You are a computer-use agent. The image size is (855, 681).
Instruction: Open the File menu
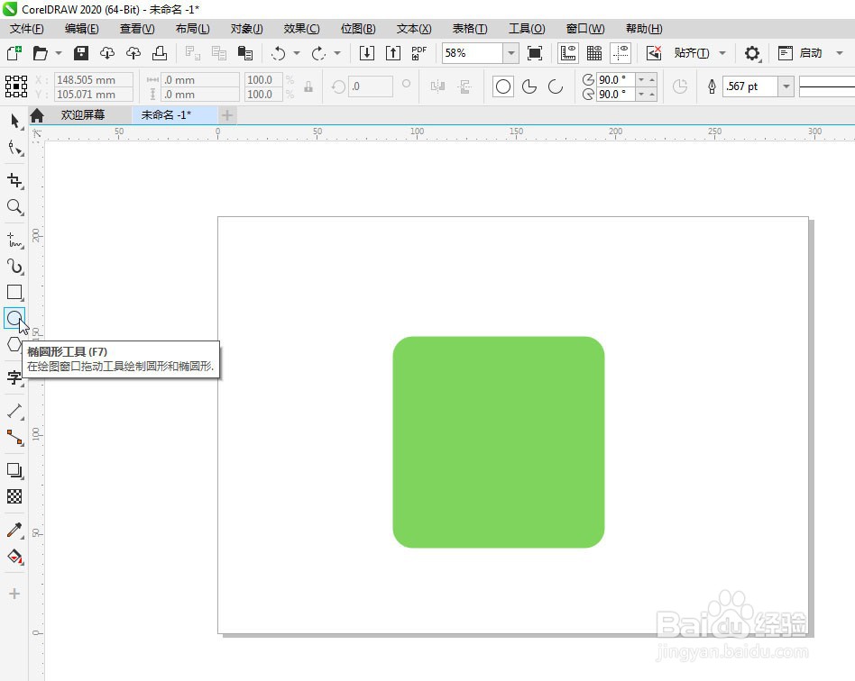click(x=27, y=28)
